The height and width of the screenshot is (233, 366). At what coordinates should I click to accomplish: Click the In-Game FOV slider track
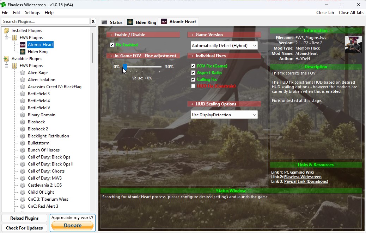tap(148, 66)
